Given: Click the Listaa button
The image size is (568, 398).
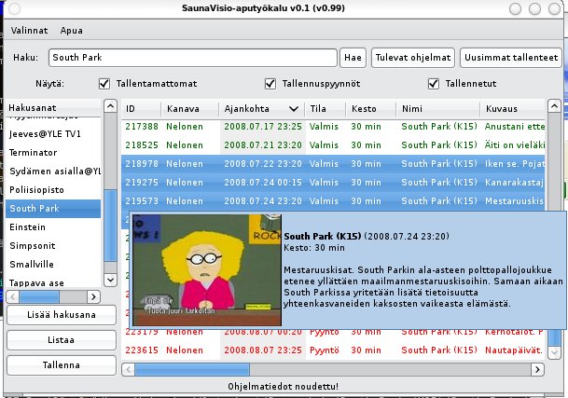Looking at the screenshot, I should [x=62, y=340].
